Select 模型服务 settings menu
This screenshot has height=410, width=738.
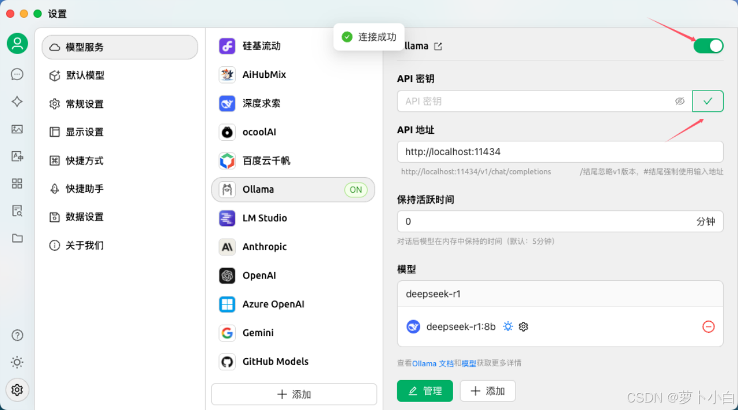(x=120, y=47)
